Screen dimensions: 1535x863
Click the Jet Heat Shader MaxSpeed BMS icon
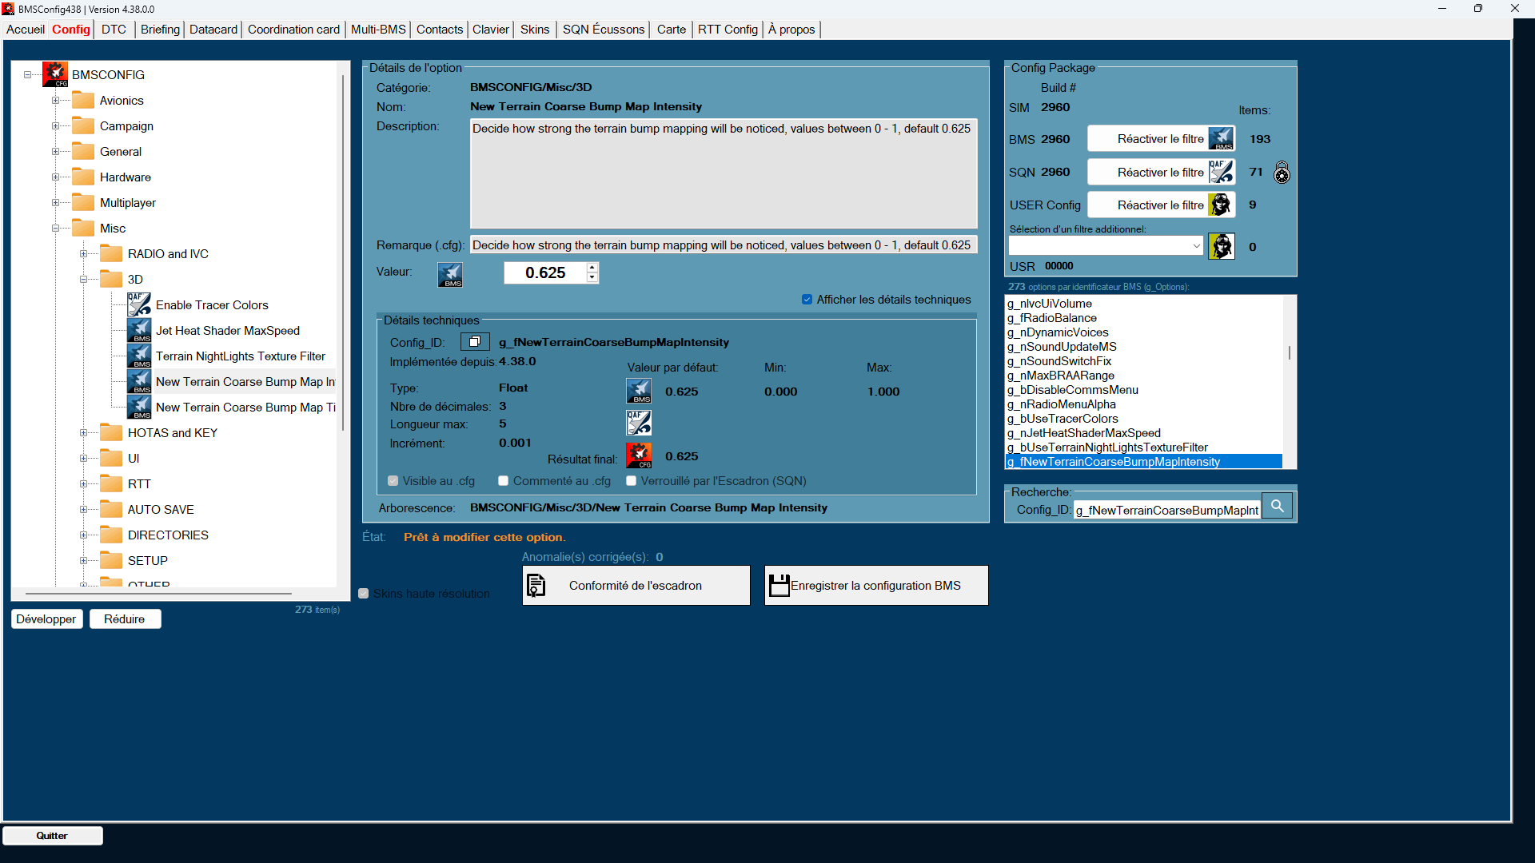tap(139, 330)
